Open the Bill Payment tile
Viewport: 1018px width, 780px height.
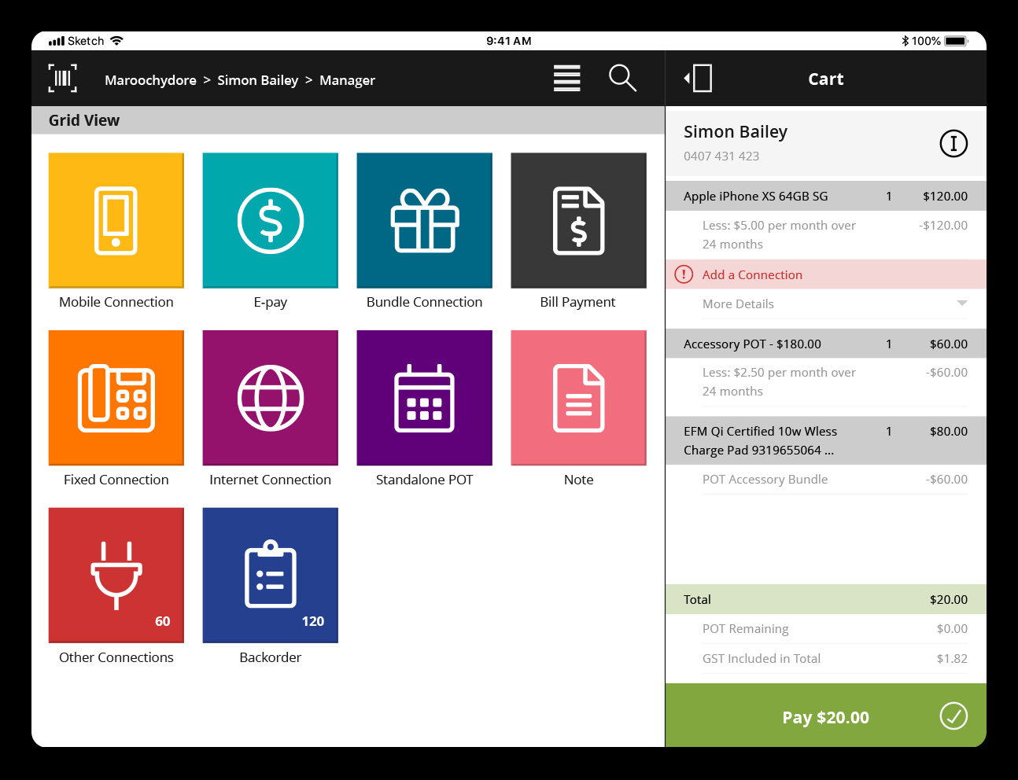578,221
